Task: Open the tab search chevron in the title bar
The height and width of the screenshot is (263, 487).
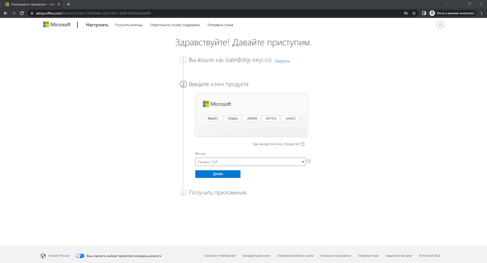Action: [x=446, y=4]
